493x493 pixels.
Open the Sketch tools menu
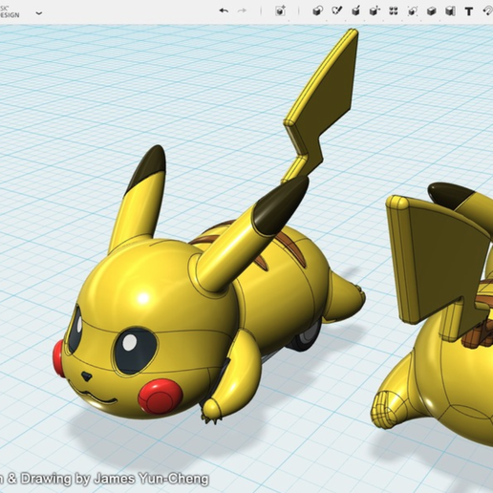coord(336,11)
